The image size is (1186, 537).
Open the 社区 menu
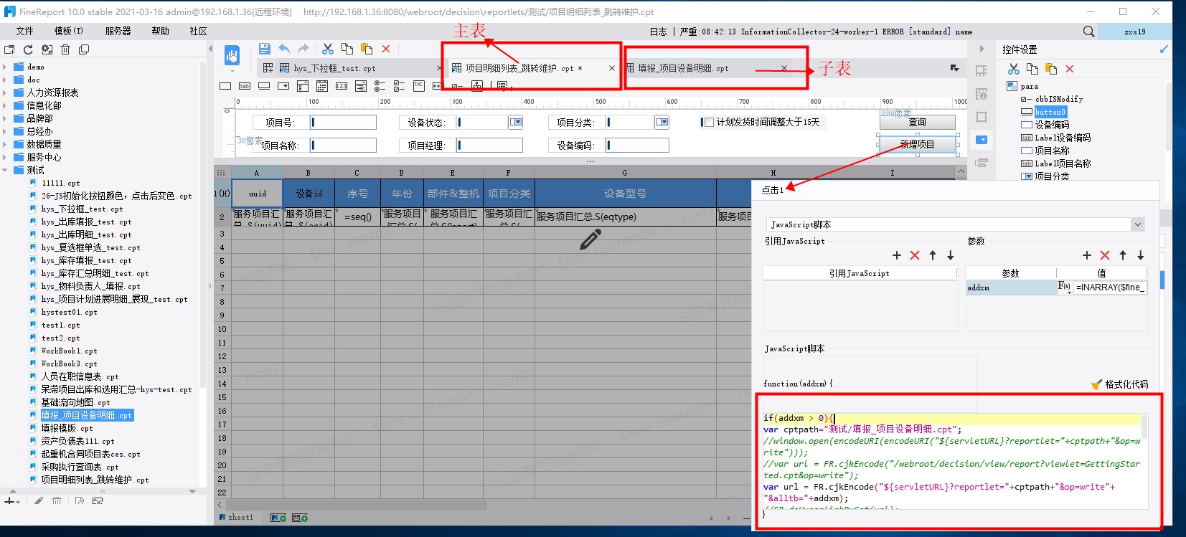[198, 32]
